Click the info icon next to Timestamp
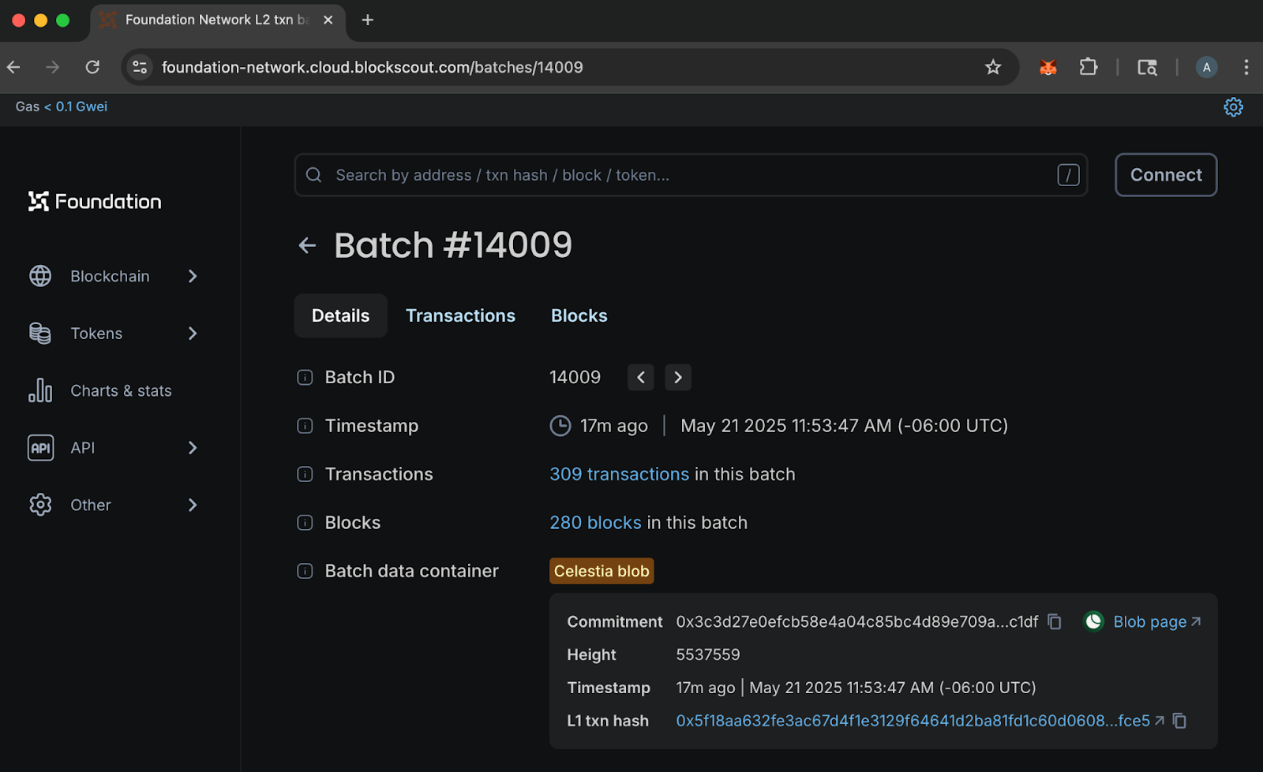 pyautogui.click(x=305, y=426)
